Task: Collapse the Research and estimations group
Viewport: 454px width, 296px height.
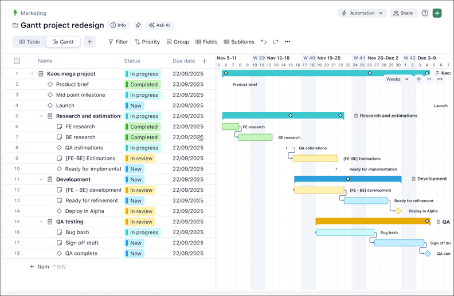Action: click(x=41, y=116)
